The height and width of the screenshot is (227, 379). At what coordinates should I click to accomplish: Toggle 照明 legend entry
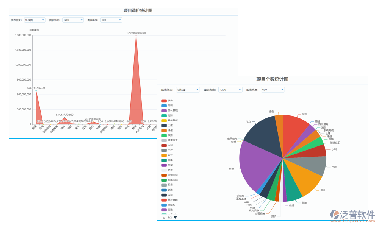tap(167, 106)
